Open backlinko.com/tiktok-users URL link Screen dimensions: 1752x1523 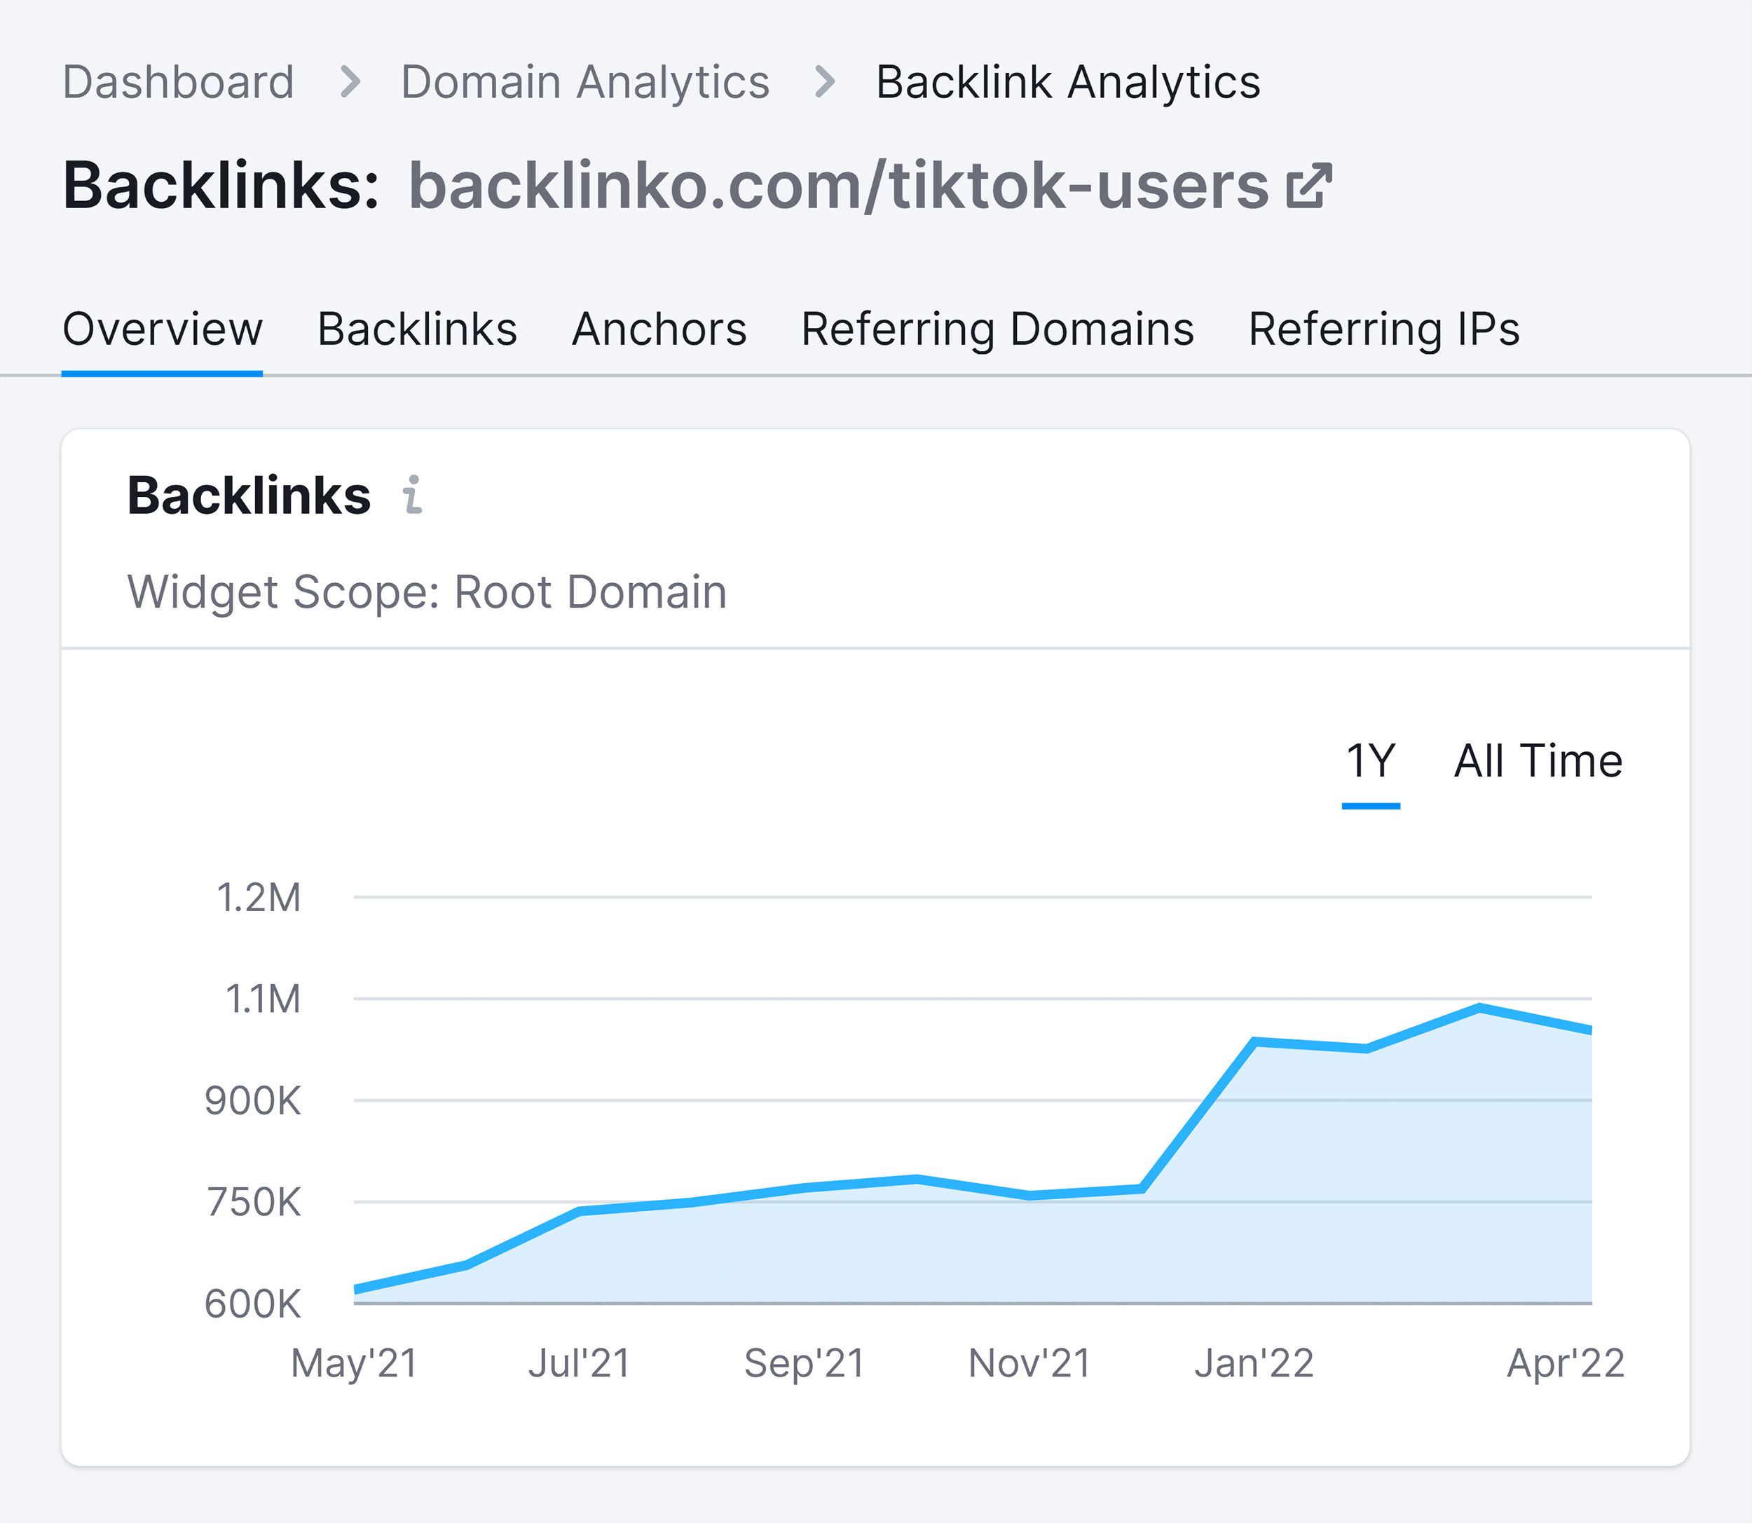(839, 185)
